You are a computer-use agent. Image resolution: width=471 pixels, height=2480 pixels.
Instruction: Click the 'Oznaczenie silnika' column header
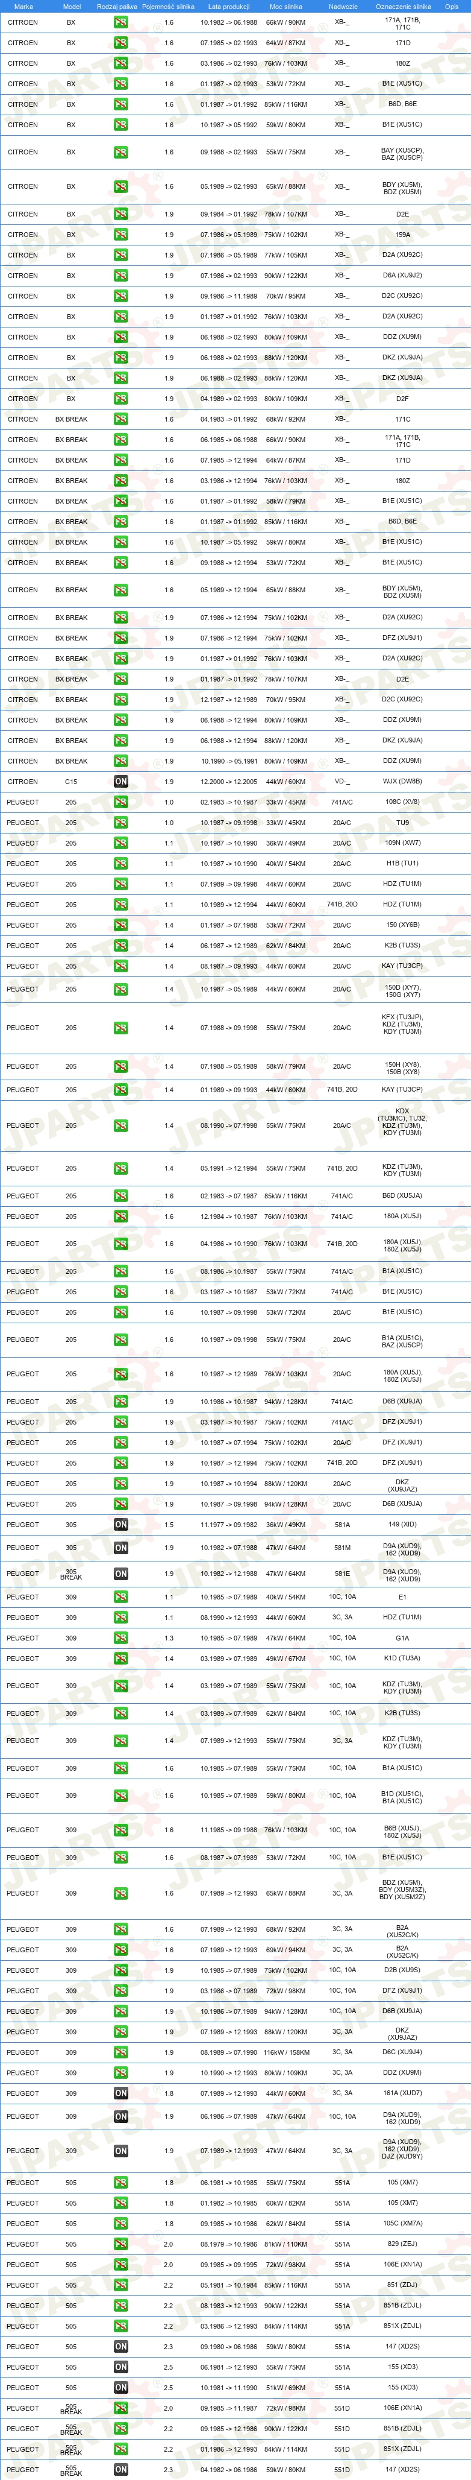pos(403,6)
